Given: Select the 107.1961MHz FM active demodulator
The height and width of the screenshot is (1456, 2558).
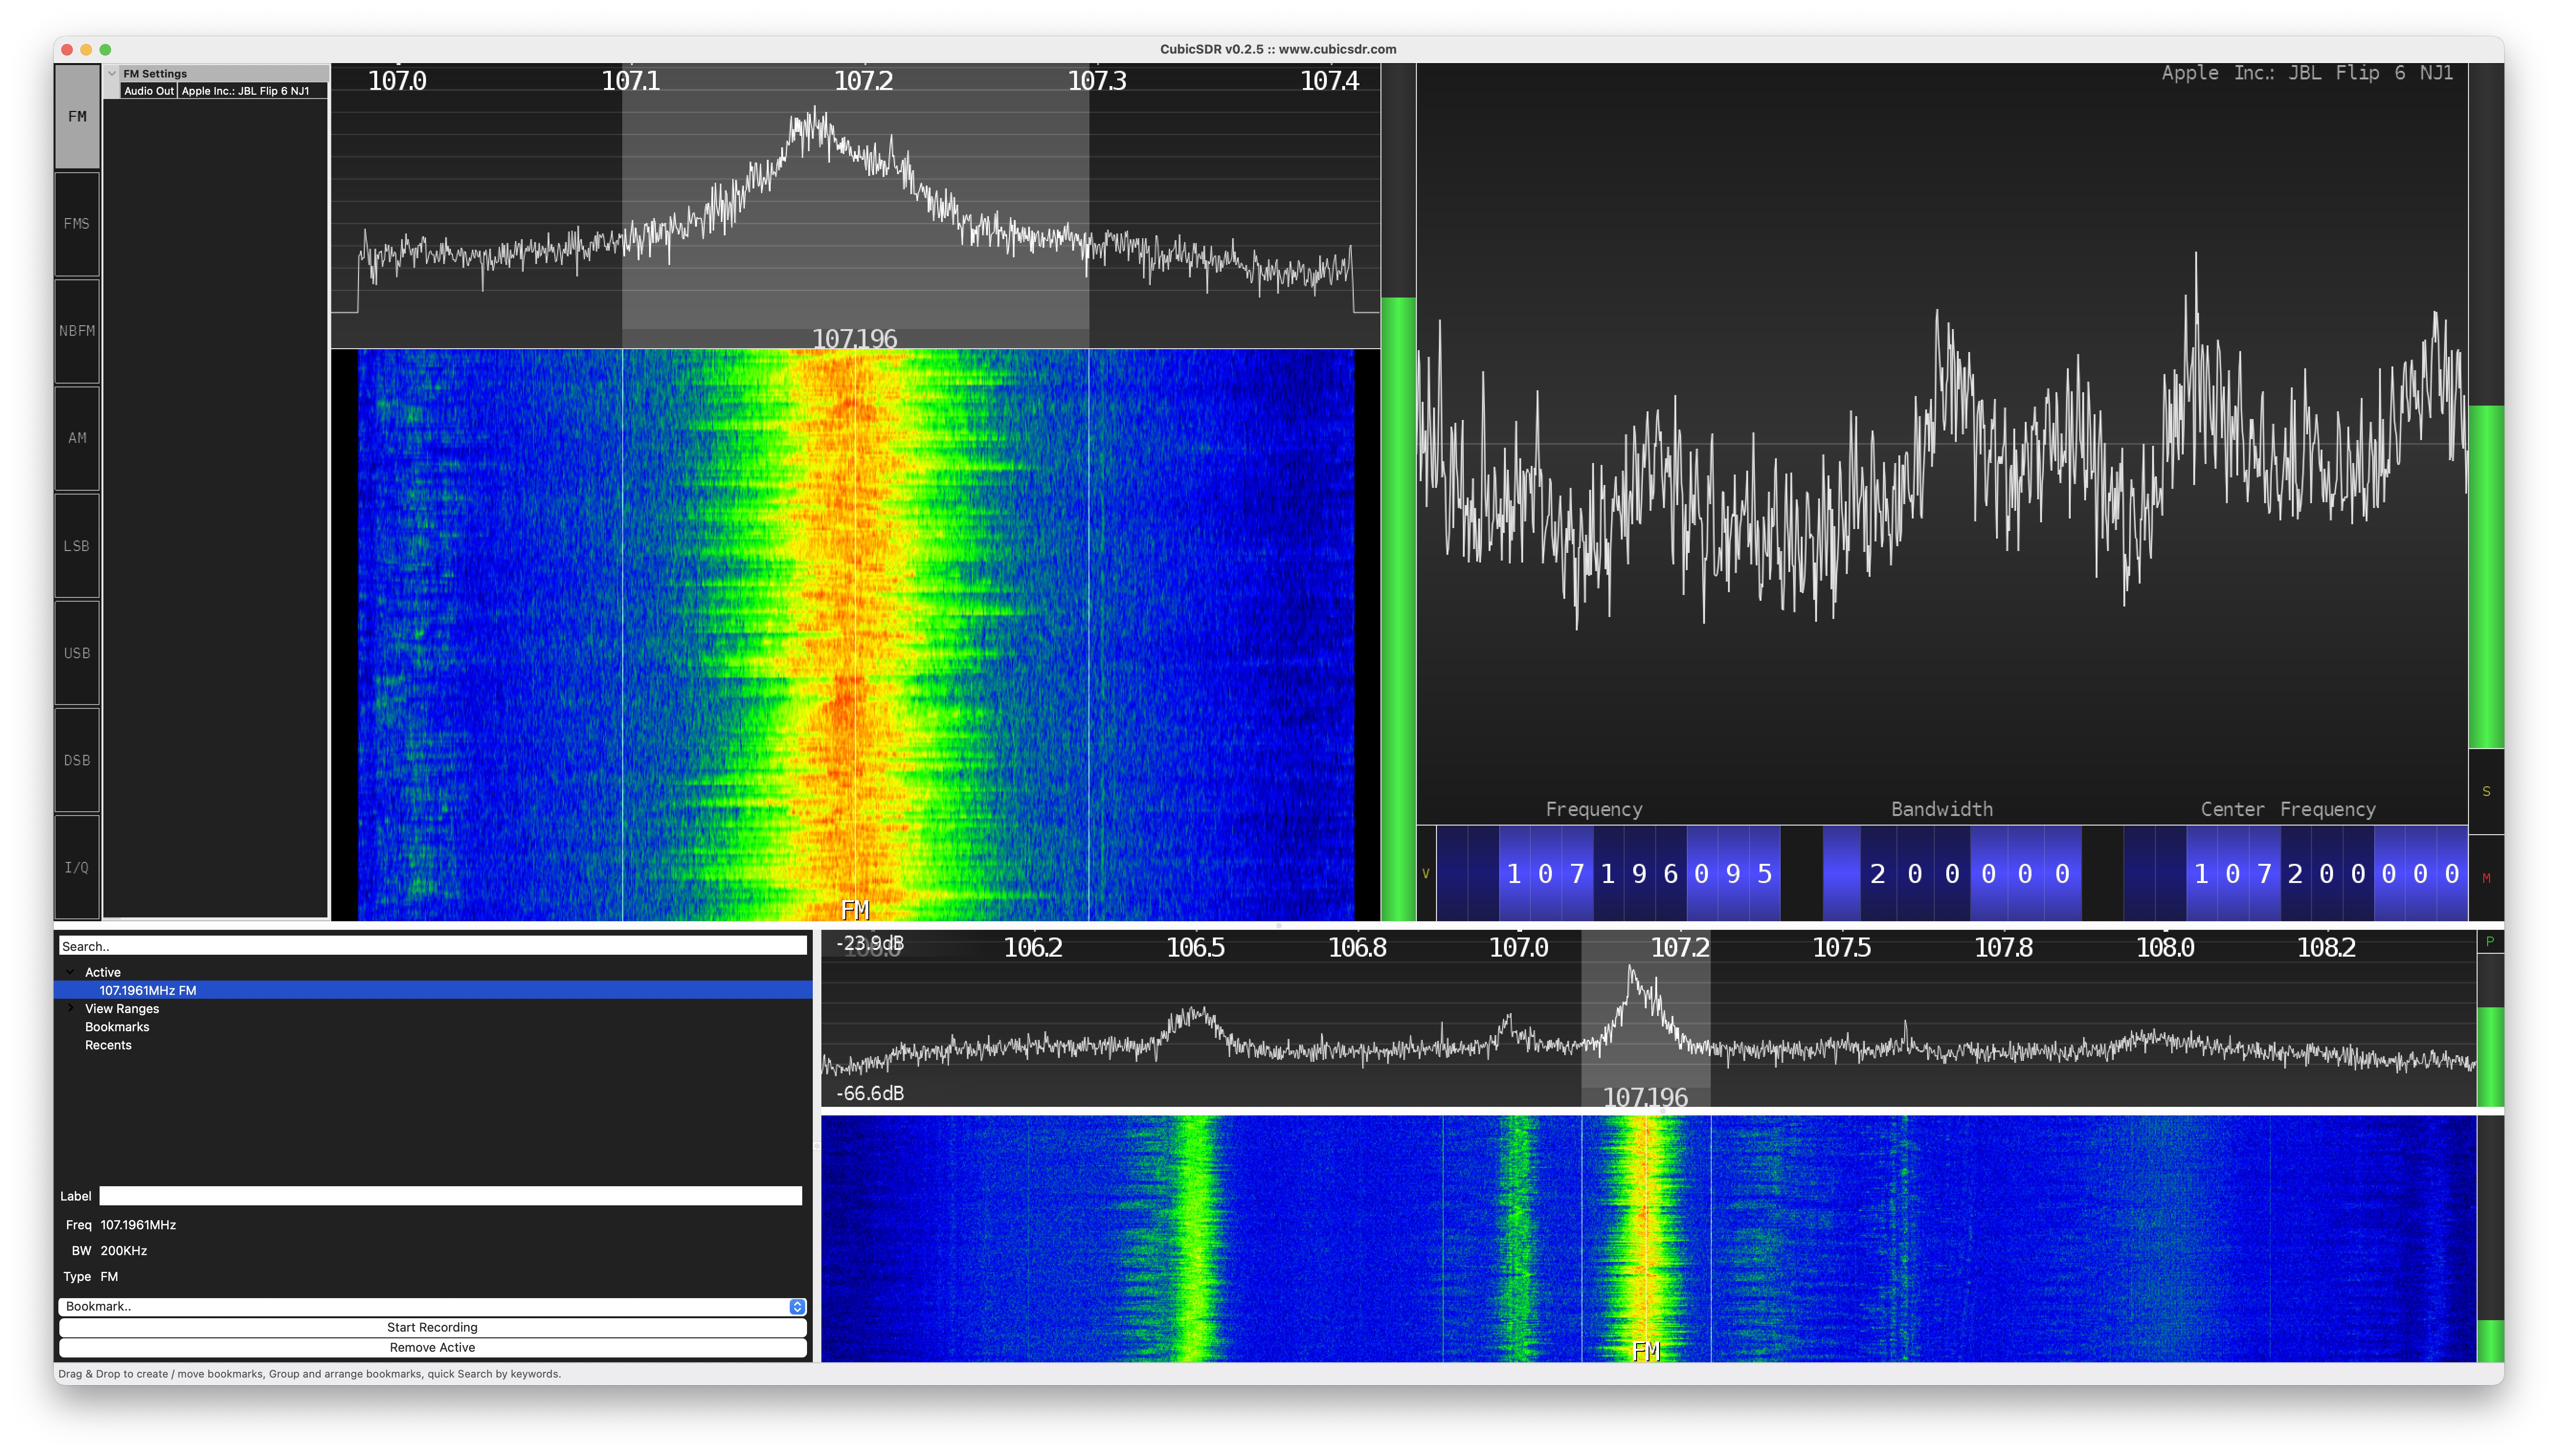Looking at the screenshot, I should 433,989.
